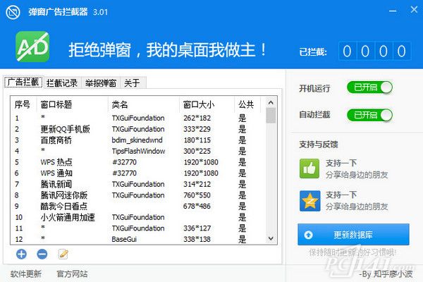This screenshot has height=282, width=423.
Task: Click window size 262*182
Action: pos(197,118)
